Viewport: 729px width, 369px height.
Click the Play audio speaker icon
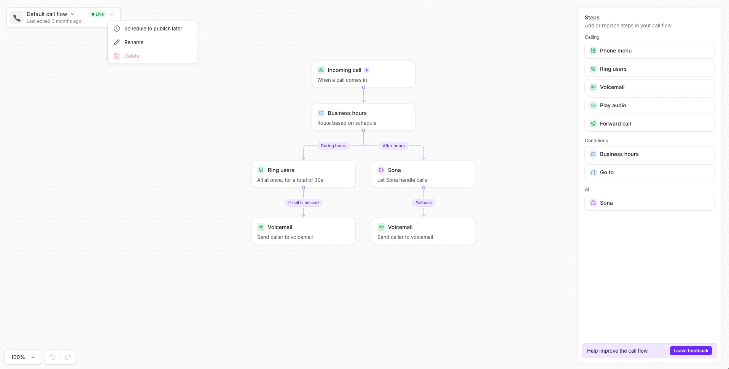pos(594,105)
